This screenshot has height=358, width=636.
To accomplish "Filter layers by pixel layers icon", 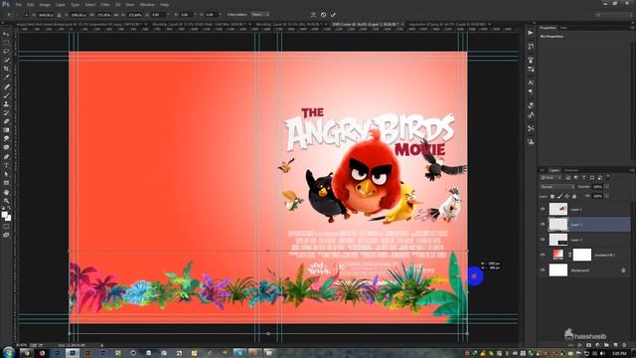I will point(568,178).
